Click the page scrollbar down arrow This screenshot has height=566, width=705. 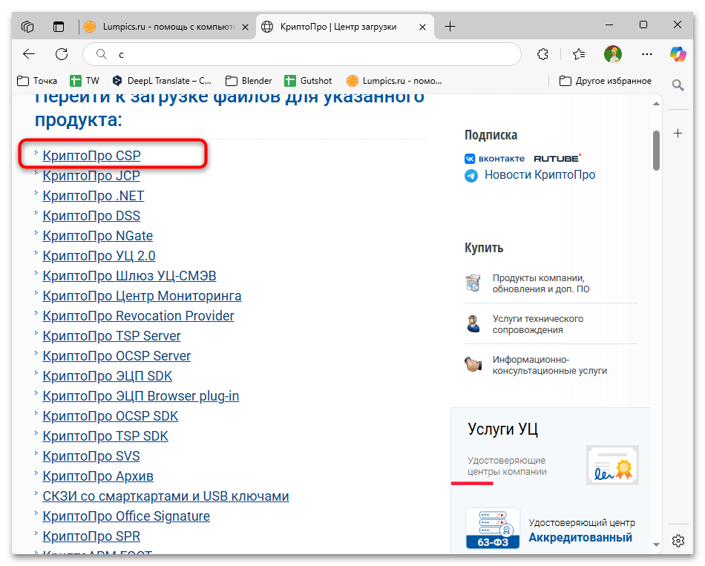[657, 545]
